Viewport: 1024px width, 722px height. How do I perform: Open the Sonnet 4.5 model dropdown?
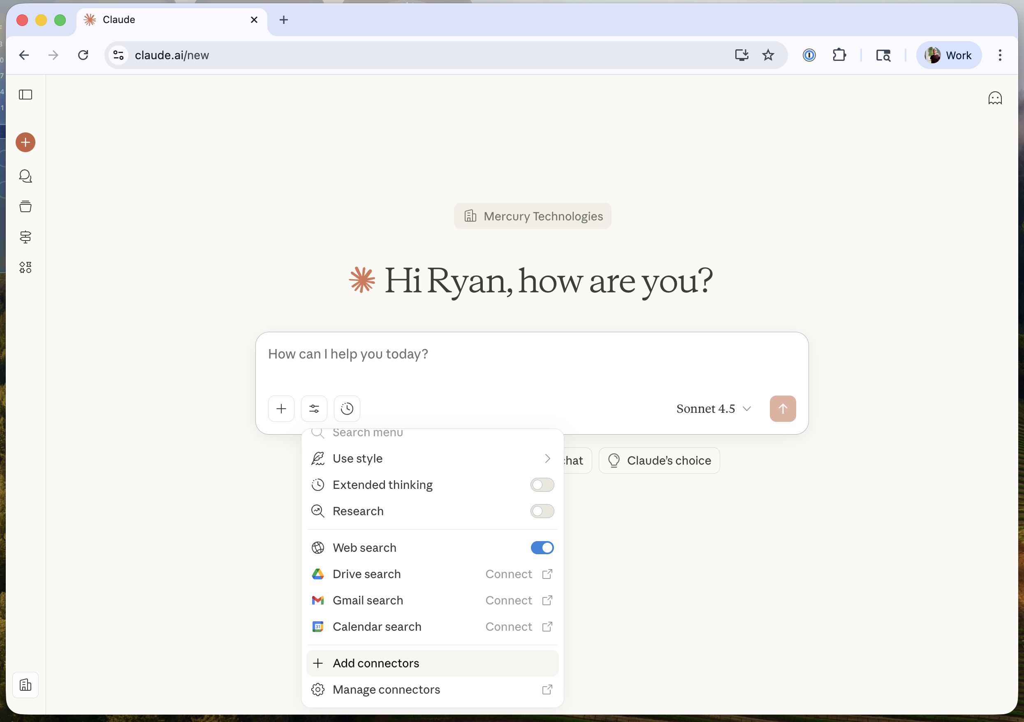[713, 409]
